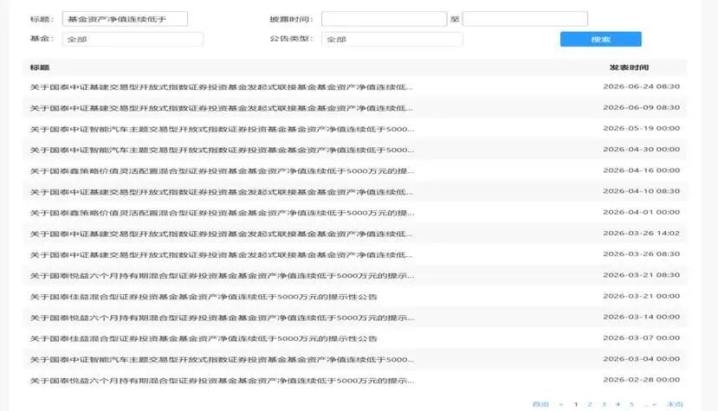
Task: Open the 披露时间 end date field after 至
Action: tap(525, 19)
